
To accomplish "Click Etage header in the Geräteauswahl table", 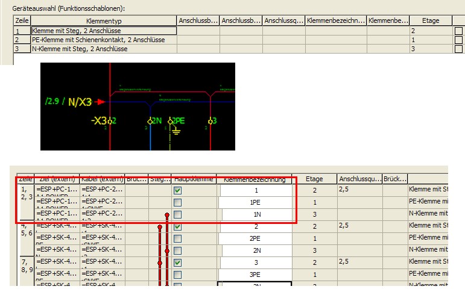I will (431, 20).
